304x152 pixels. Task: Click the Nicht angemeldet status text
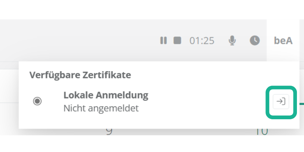(x=101, y=109)
